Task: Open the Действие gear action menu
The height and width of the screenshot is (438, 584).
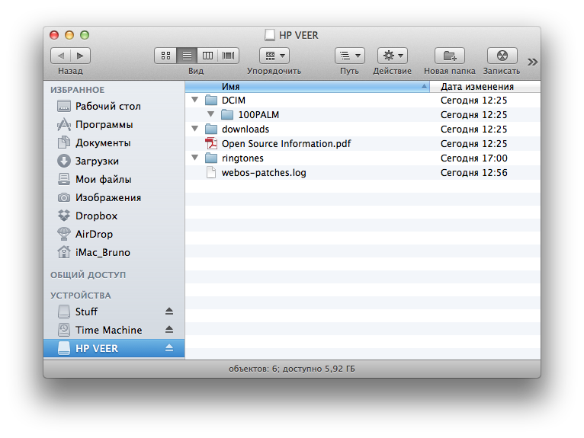Action: [x=392, y=56]
